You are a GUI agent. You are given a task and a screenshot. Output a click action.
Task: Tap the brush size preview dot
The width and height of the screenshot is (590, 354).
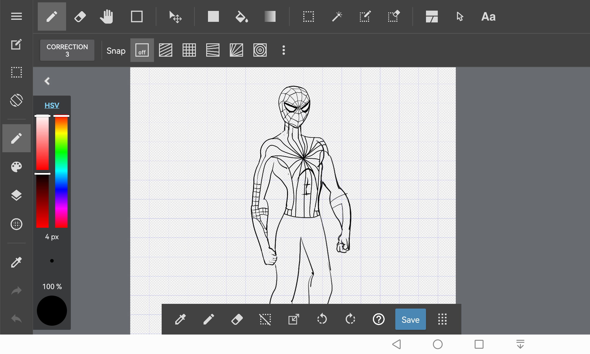52,261
